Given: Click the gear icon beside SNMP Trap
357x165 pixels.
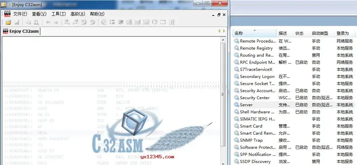Looking at the screenshot, I should coord(237,140).
